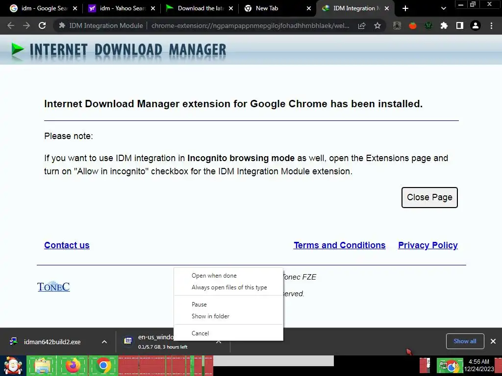Viewport: 502px width, 376px height.
Task: Click the Tonec logo
Action: point(53,286)
